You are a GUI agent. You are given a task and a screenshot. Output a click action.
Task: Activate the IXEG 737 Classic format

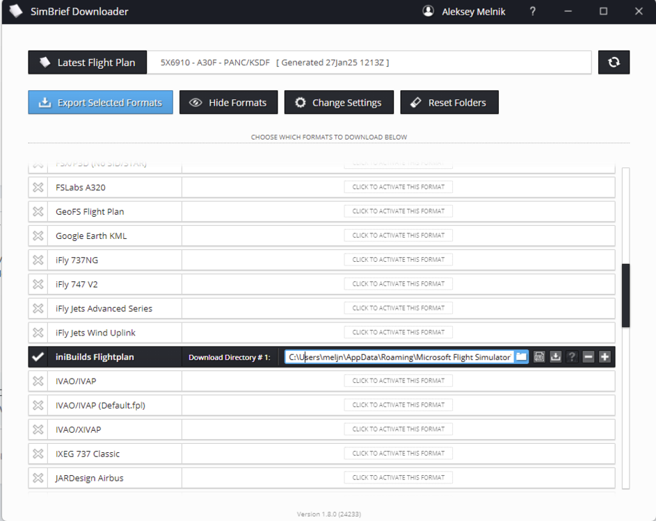coord(398,454)
